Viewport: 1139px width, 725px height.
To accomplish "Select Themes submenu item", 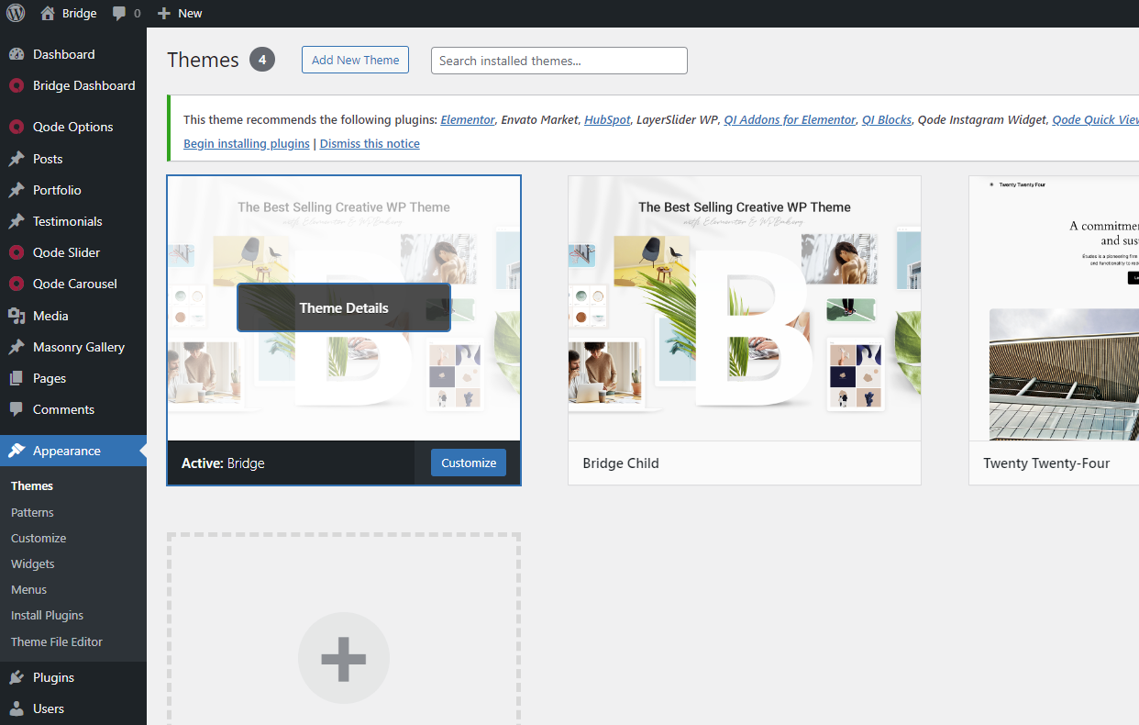I will pyautogui.click(x=32, y=486).
